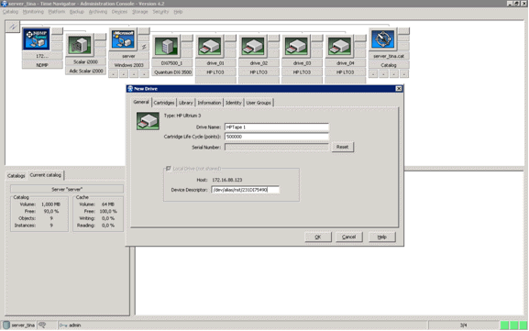Click the cache Volume value 64 MB
The width and height of the screenshot is (529, 331).
(x=108, y=204)
